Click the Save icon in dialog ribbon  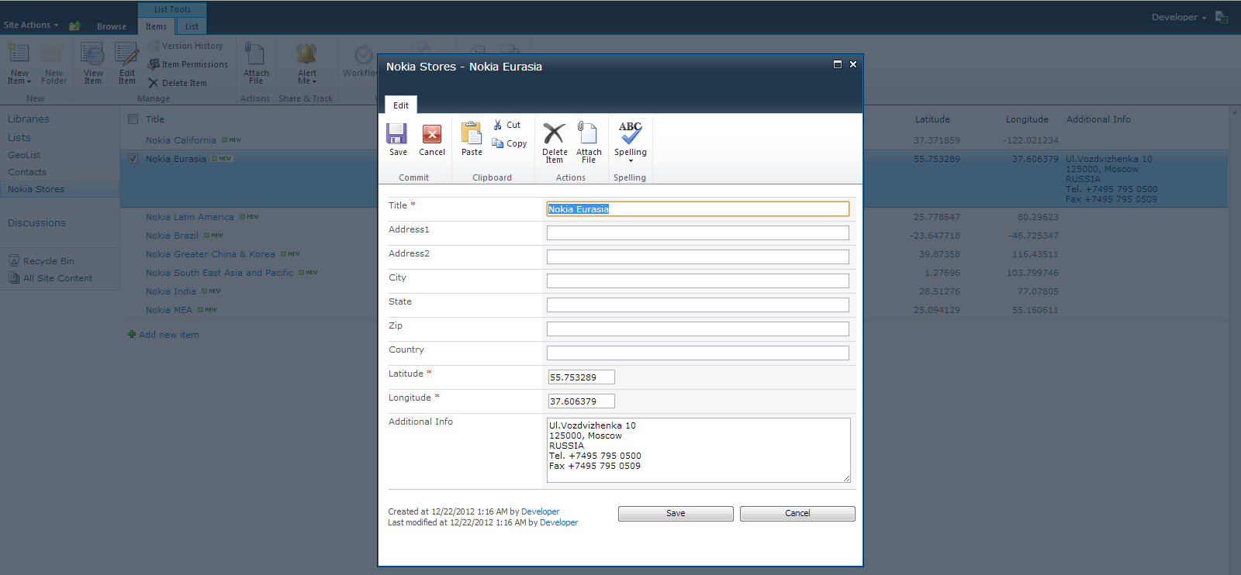point(397,139)
